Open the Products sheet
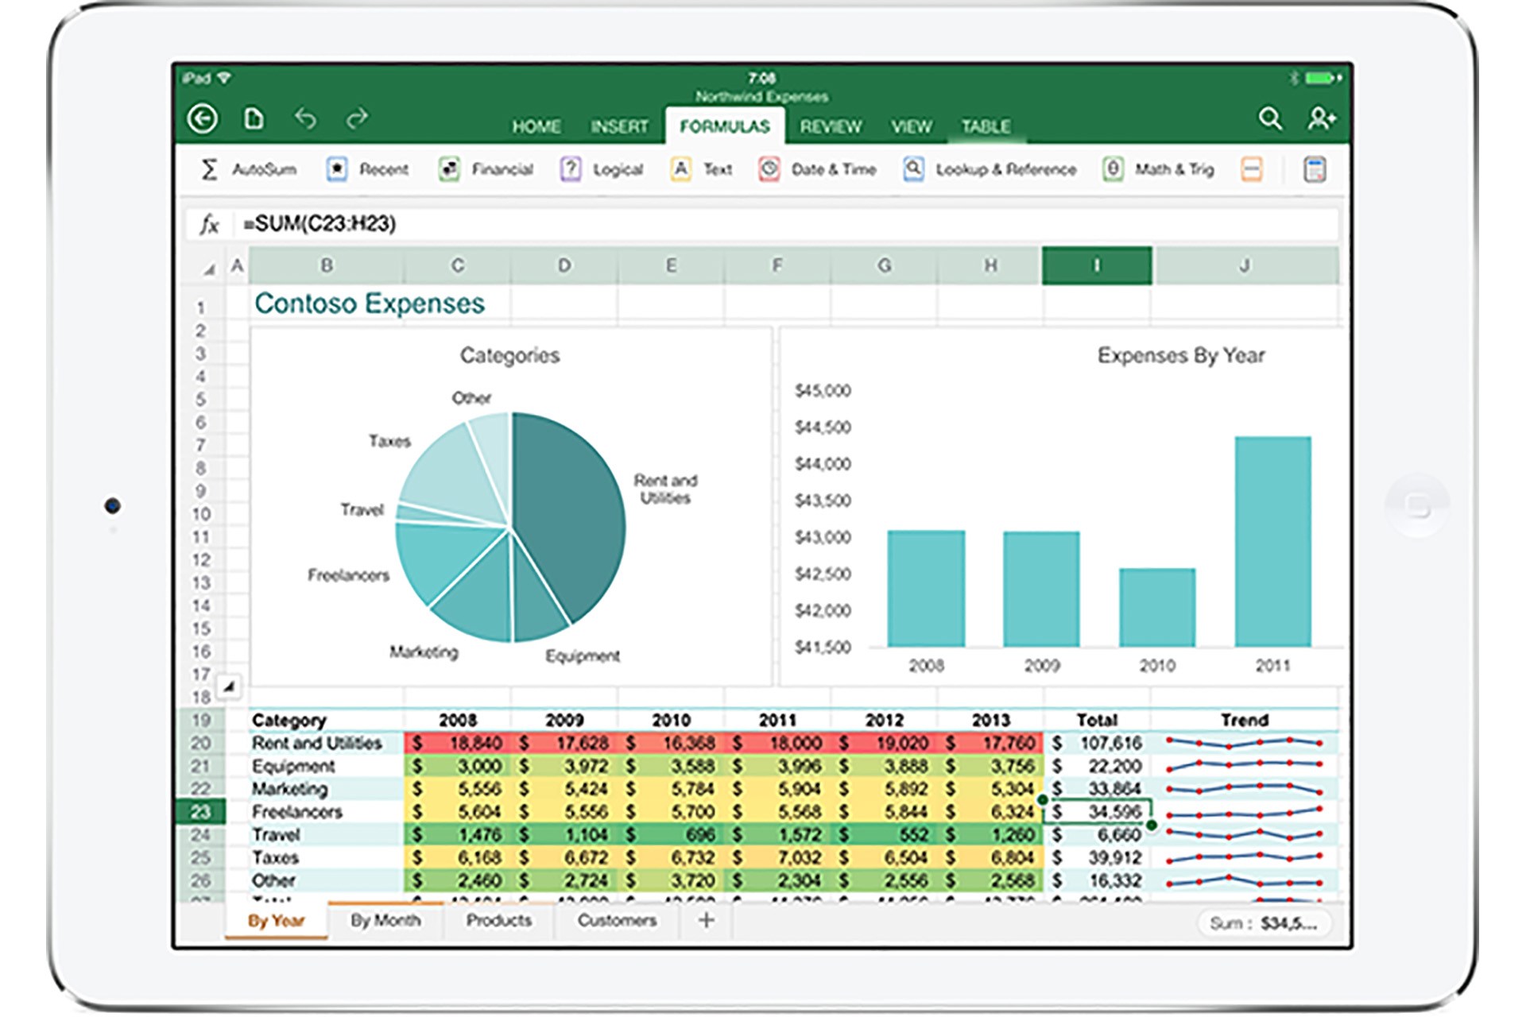 [498, 920]
